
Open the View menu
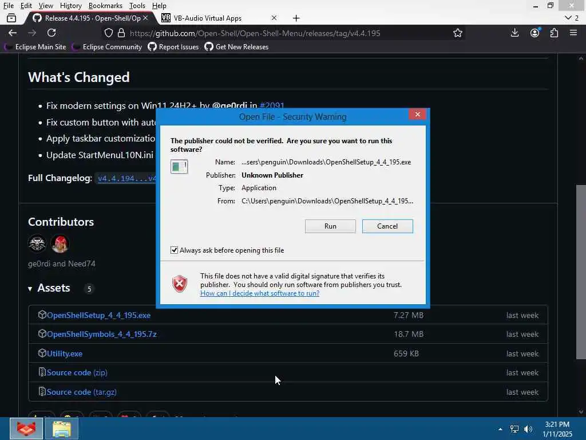(x=46, y=6)
